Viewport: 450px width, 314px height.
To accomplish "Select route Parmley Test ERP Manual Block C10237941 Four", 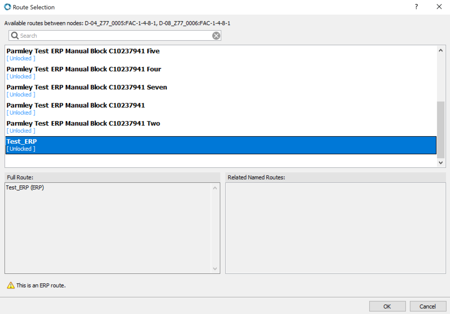I will click(x=83, y=69).
